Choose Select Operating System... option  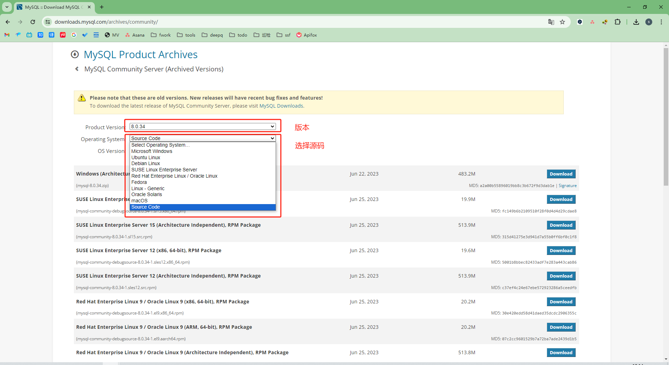(x=203, y=145)
